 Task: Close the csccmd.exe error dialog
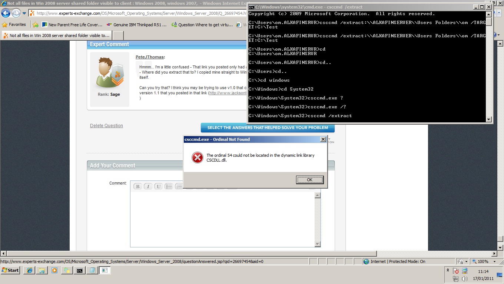(x=323, y=139)
